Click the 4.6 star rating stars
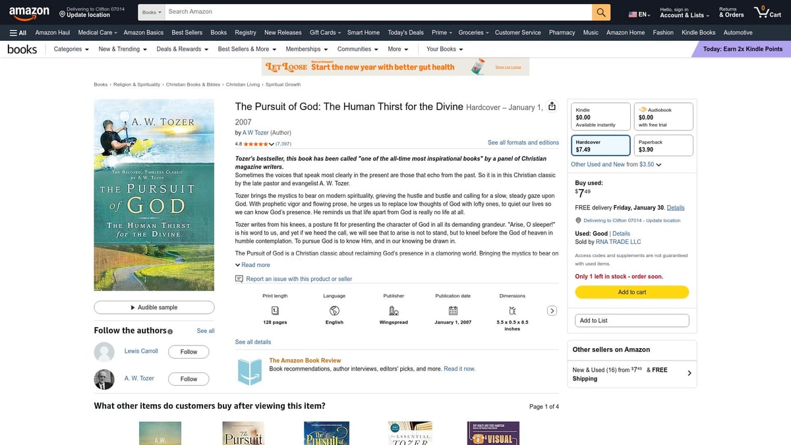791x445 pixels. 254,144
